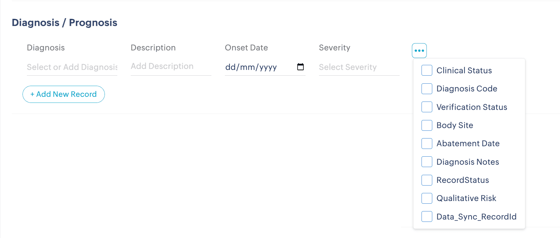The height and width of the screenshot is (238, 560).
Task: Enable the Abatement Date column checkbox
Action: [427, 144]
